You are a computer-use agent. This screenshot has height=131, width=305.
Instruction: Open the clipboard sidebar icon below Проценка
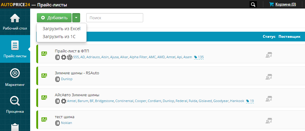(x=15, y=127)
